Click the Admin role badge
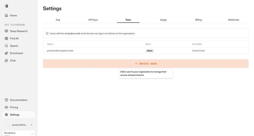The height and width of the screenshot is (136, 254). click(x=150, y=51)
